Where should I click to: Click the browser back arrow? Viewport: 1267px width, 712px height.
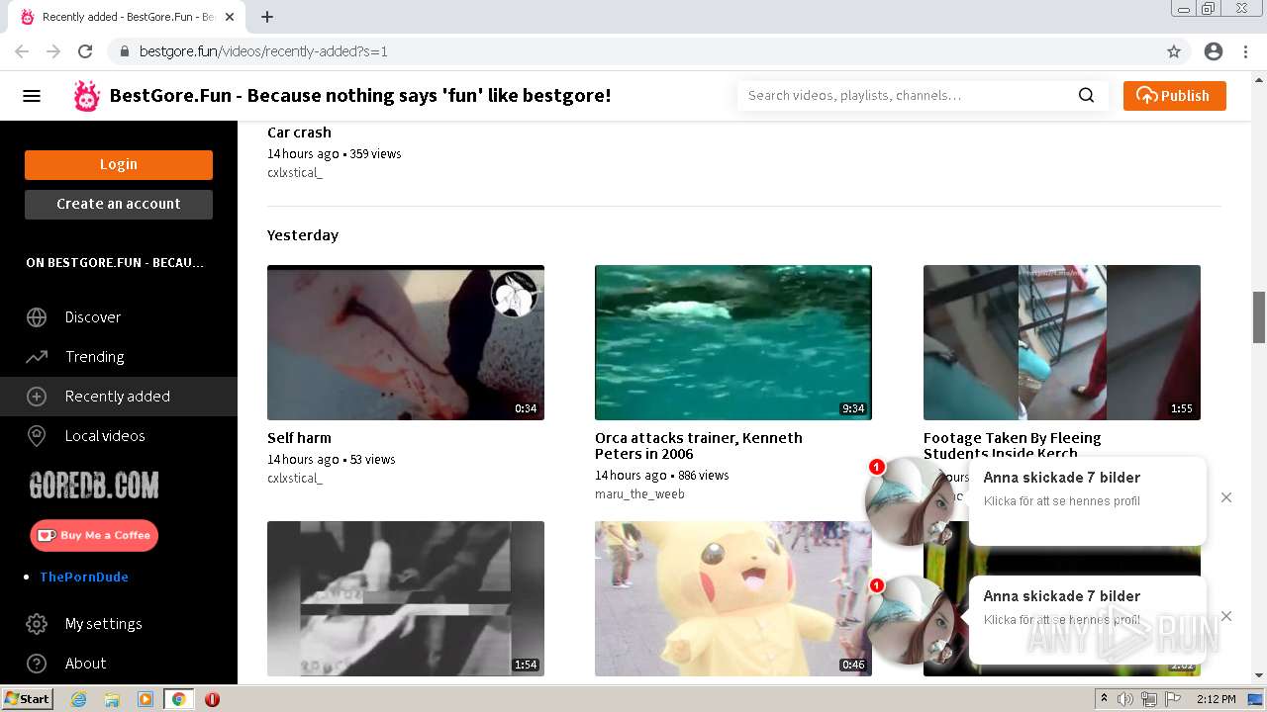(x=22, y=51)
